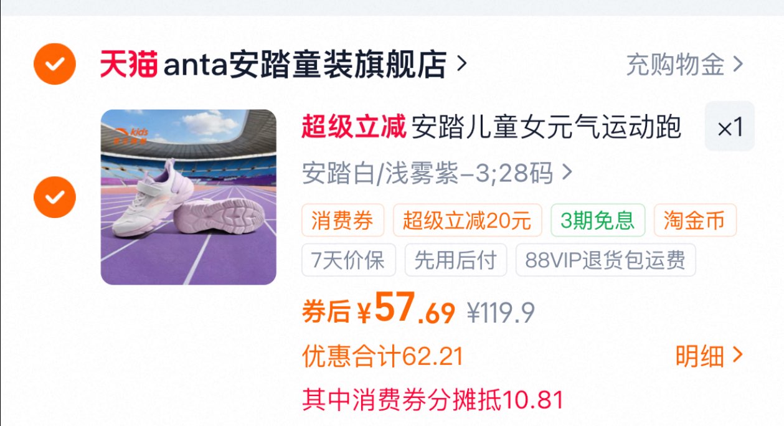This screenshot has width=784, height=426.
Task: Tap the 超级立减20元 discount tag
Action: (x=467, y=220)
